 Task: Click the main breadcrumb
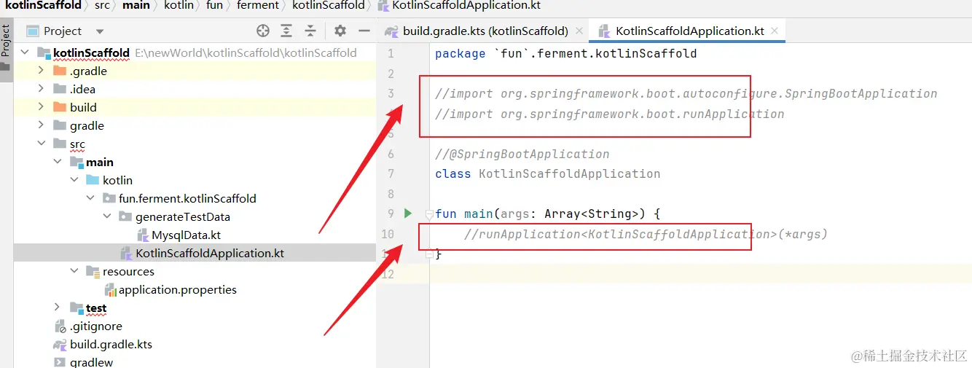point(136,5)
